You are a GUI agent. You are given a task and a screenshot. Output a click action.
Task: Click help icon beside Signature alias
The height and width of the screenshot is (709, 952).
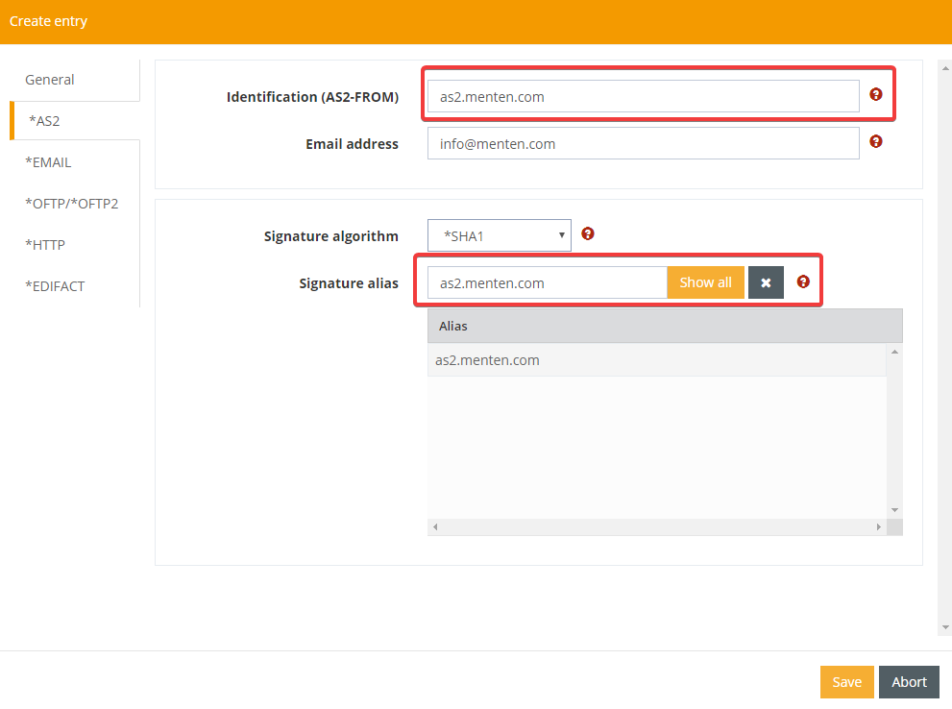(803, 281)
